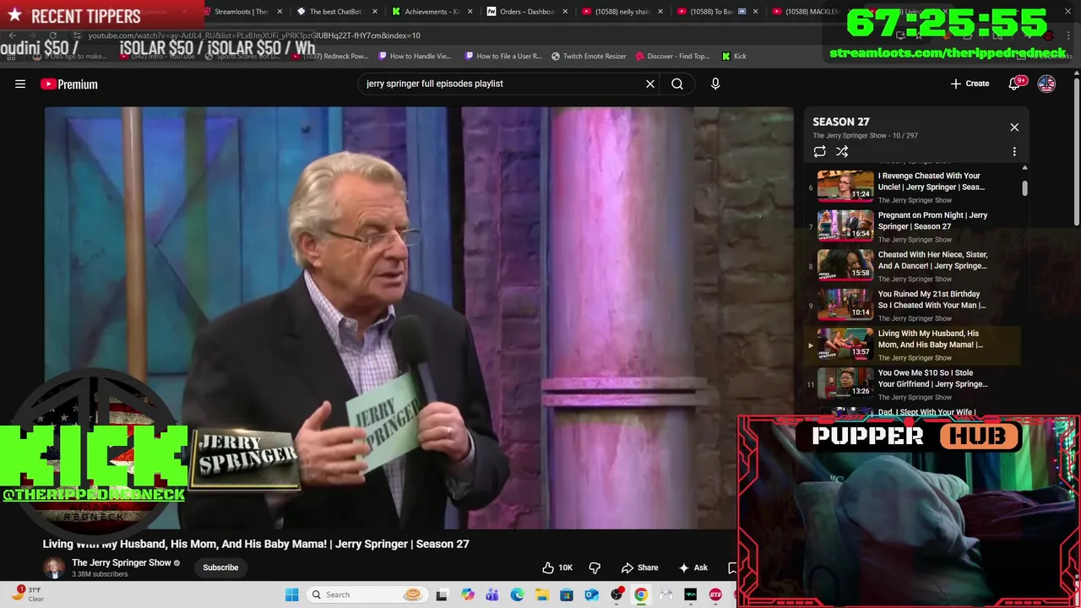The width and height of the screenshot is (1081, 608).
Task: Open 'How to Handle Vie...' bookmark
Action: [x=415, y=57]
